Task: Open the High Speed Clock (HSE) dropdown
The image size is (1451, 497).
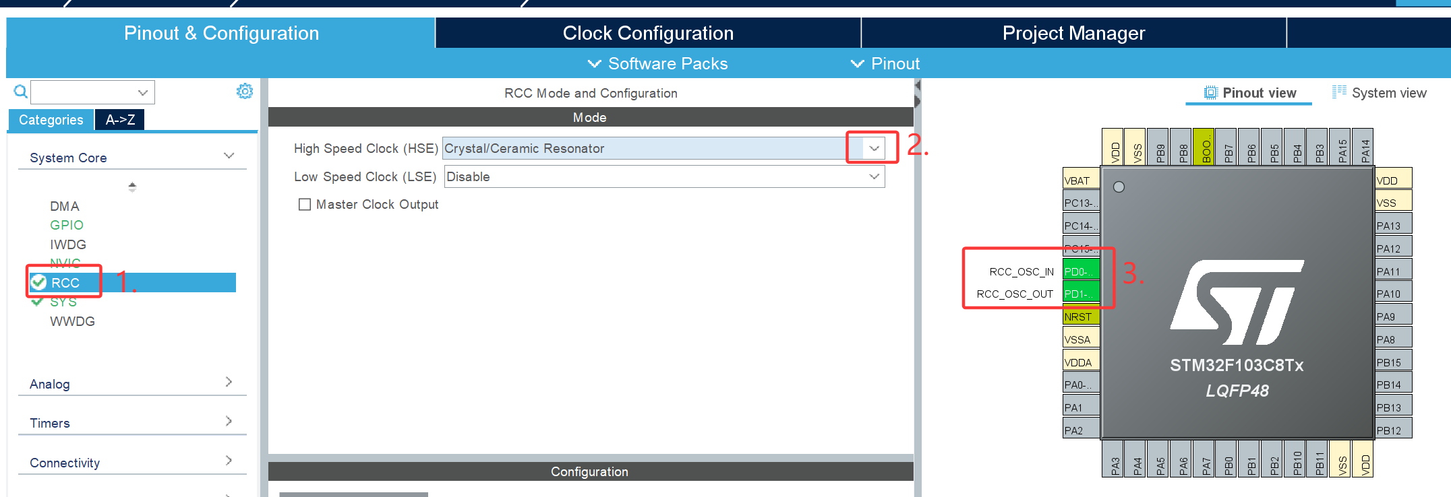Action: click(x=874, y=148)
